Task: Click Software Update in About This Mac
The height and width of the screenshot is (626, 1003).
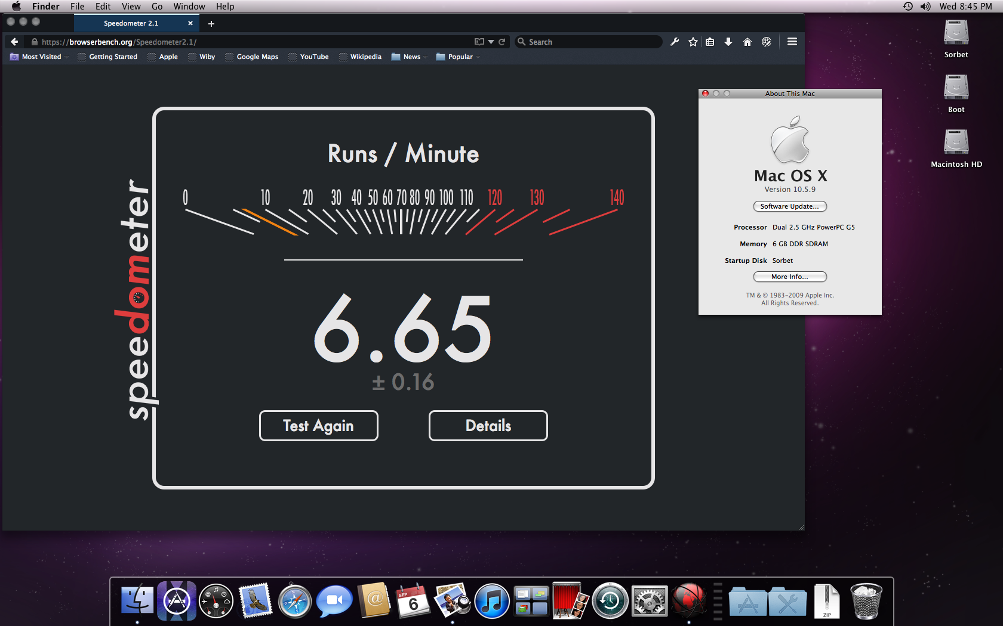Action: pos(790,206)
